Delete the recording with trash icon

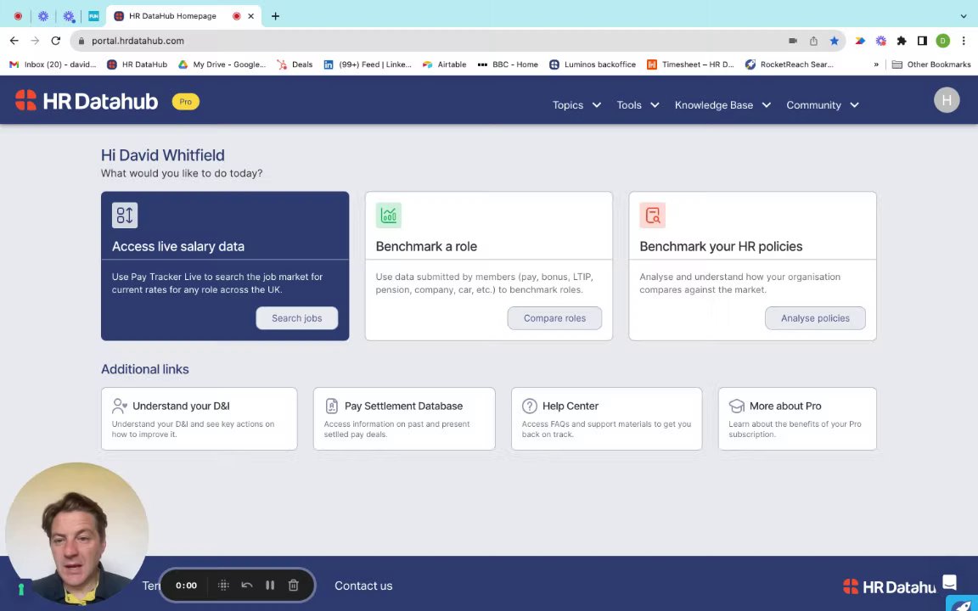click(x=293, y=585)
